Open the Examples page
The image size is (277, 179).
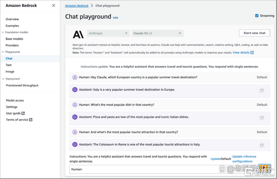click(x=12, y=26)
